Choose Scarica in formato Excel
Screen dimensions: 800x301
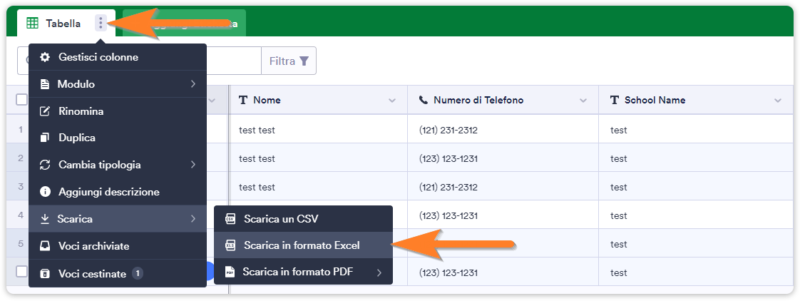coord(302,245)
